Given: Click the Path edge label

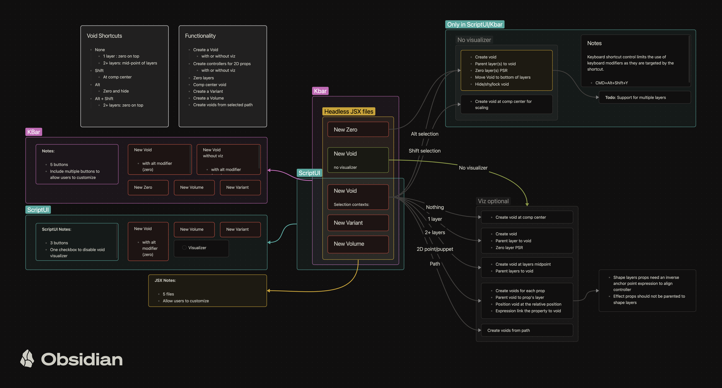Looking at the screenshot, I should tap(435, 264).
